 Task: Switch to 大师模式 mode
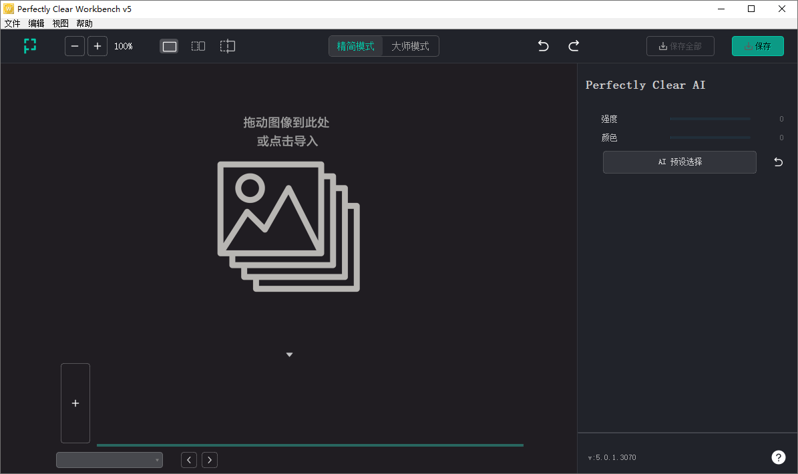pyautogui.click(x=410, y=46)
